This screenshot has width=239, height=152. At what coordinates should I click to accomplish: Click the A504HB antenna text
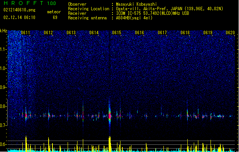tap(134, 18)
